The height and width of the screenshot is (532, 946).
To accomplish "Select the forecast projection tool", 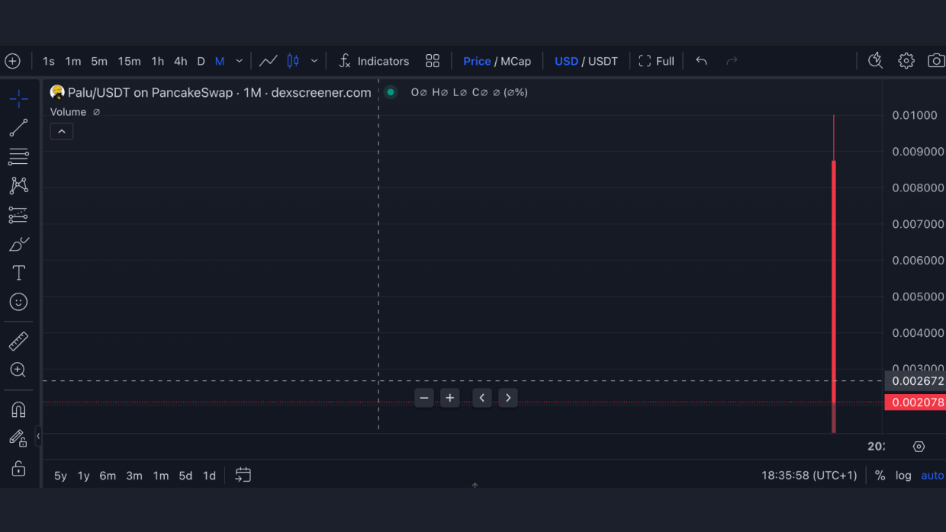I will pyautogui.click(x=19, y=215).
